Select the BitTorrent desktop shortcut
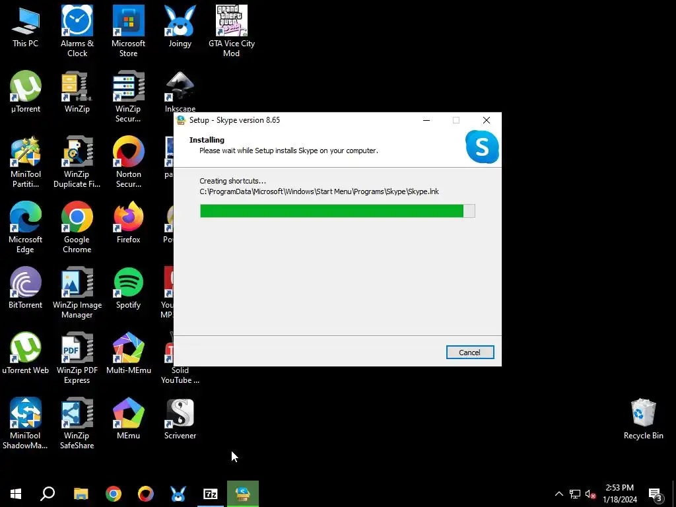676x507 pixels. pyautogui.click(x=26, y=288)
